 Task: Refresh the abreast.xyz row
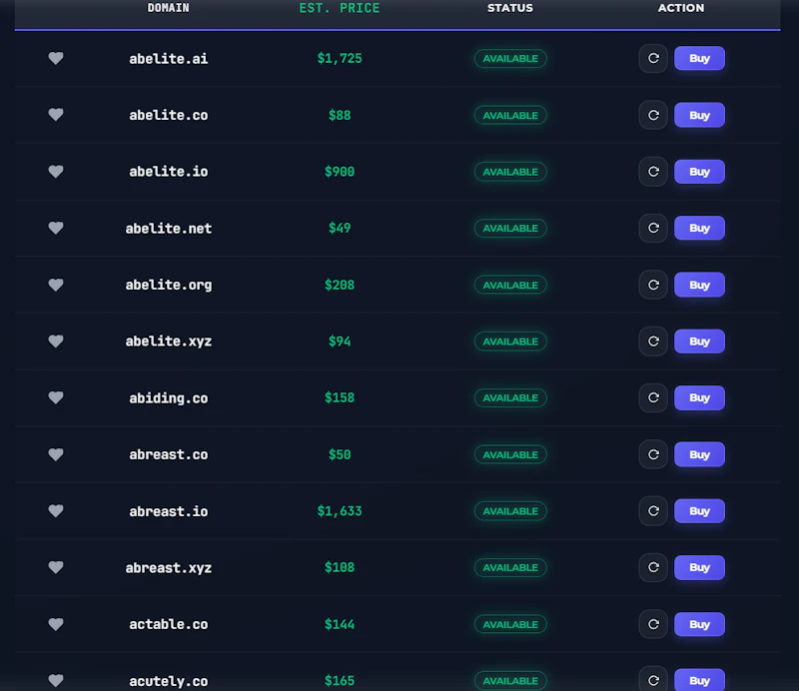(653, 567)
